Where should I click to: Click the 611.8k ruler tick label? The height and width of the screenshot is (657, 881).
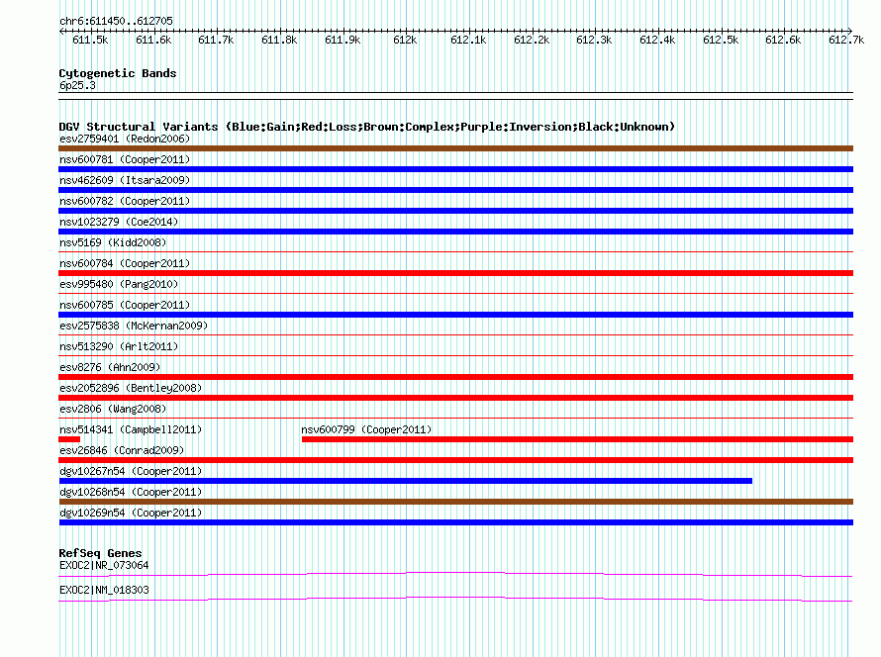(279, 40)
